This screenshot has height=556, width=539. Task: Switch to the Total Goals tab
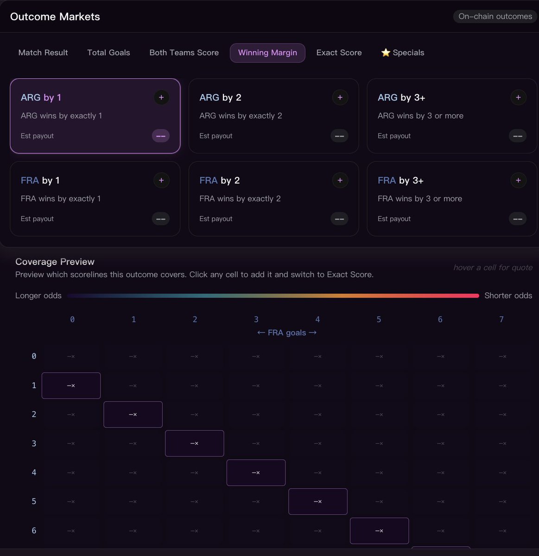[108, 53]
